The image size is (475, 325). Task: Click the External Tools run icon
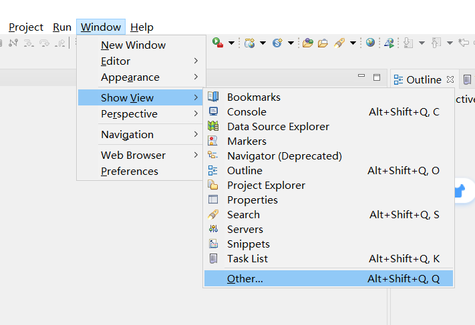coord(218,43)
